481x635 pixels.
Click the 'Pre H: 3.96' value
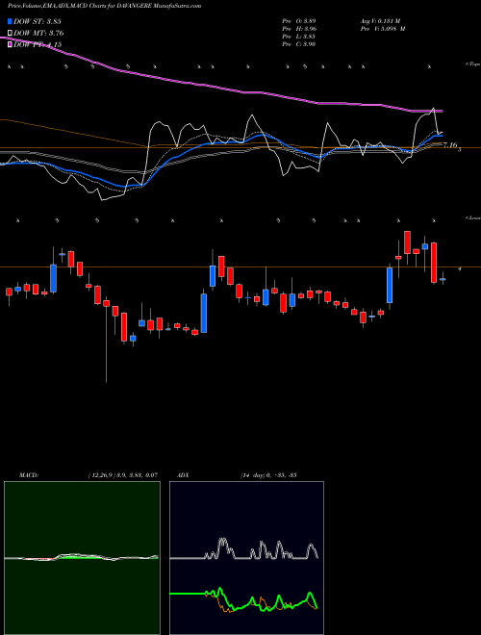299,29
